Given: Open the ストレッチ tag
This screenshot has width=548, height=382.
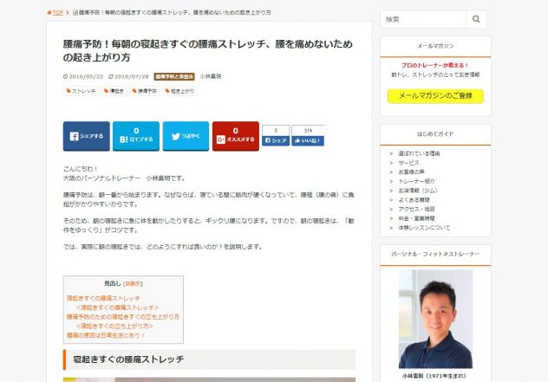Looking at the screenshot, I should [81, 91].
